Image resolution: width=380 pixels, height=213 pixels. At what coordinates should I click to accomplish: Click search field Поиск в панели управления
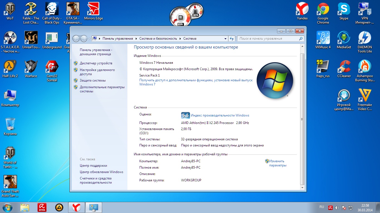point(270,39)
